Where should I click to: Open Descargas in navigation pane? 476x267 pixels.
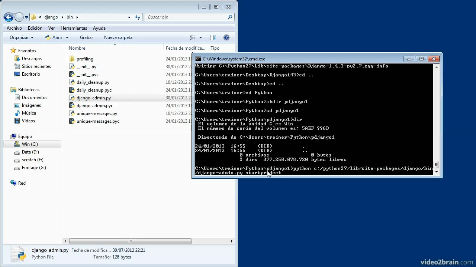tap(32, 59)
